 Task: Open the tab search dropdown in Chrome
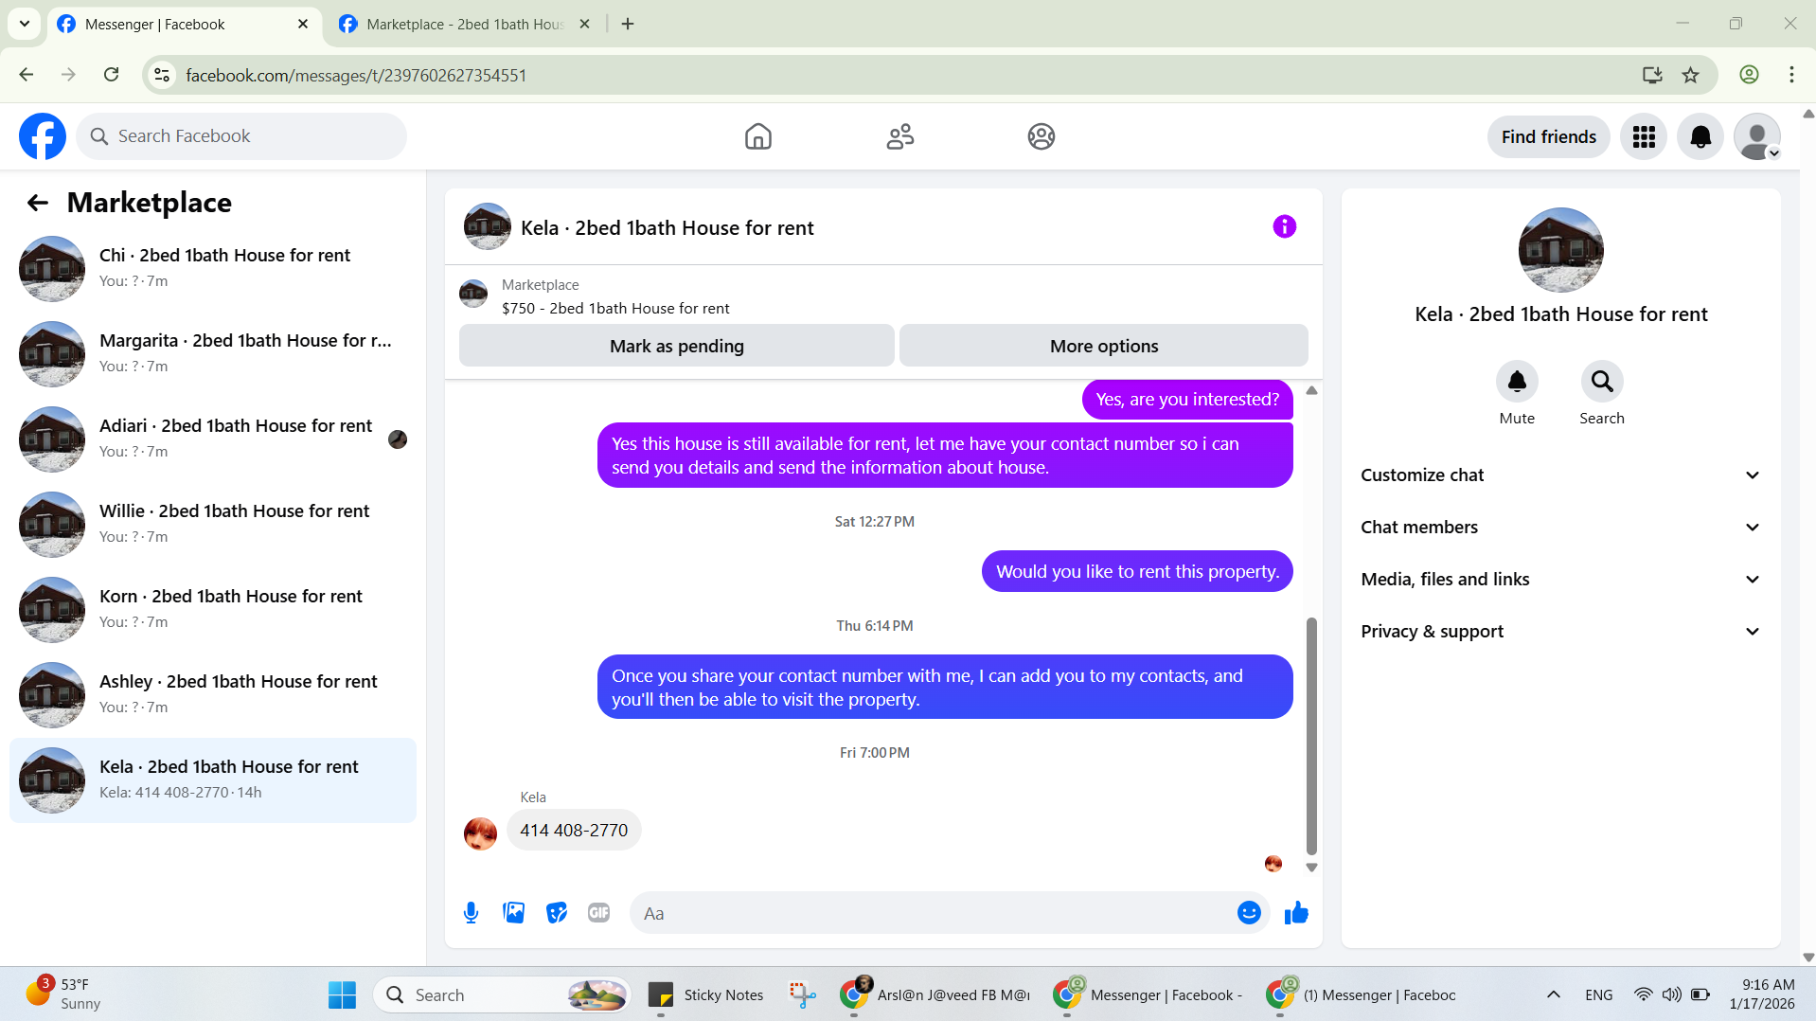coord(25,24)
